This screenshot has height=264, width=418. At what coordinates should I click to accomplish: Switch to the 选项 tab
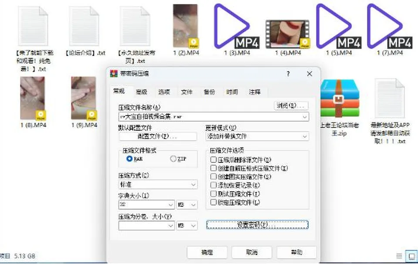point(164,92)
